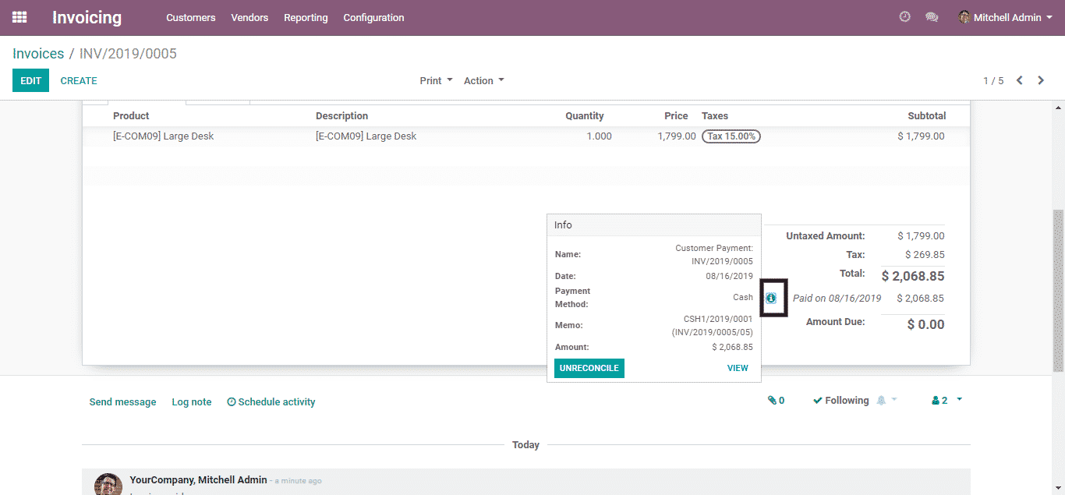Open the chat conversations icon
The image size is (1065, 495).
931,17
